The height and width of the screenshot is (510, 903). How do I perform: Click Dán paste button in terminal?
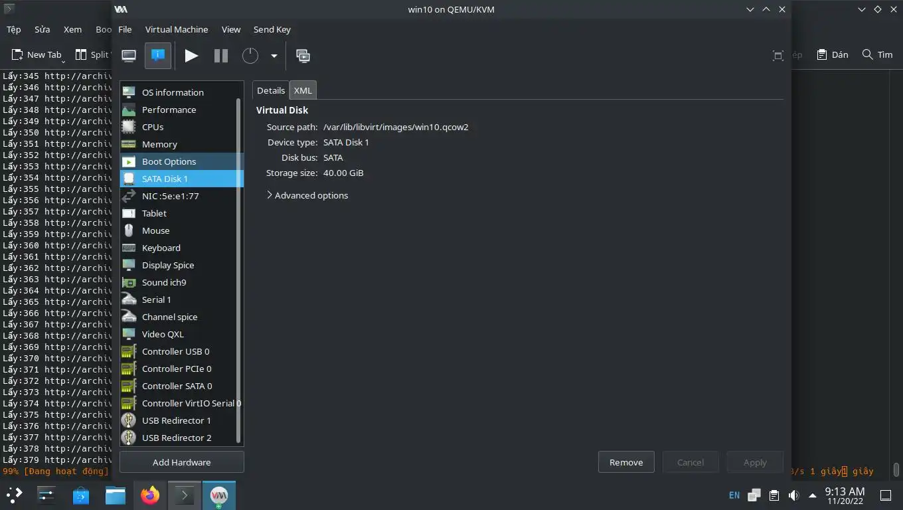(x=832, y=54)
